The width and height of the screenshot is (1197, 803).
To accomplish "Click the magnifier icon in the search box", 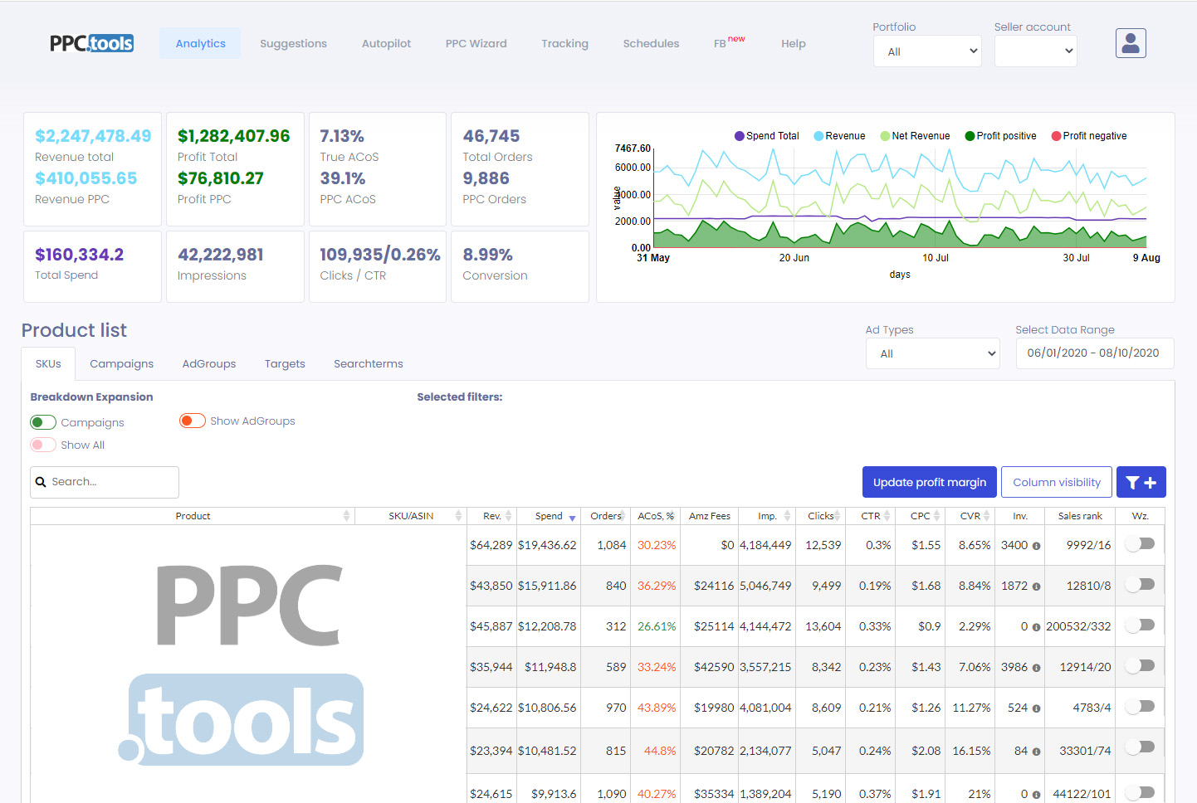I will point(41,482).
